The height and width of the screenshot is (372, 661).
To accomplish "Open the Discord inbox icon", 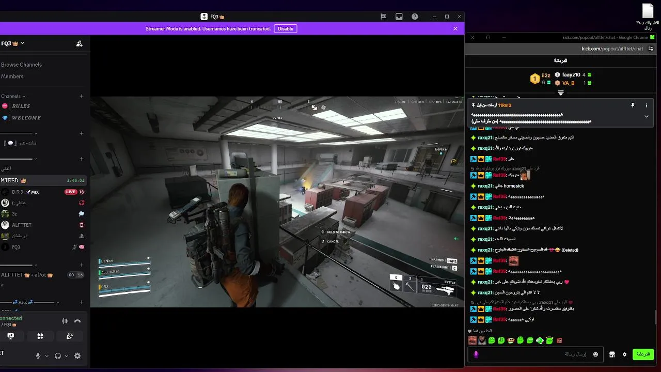I will click(x=399, y=17).
